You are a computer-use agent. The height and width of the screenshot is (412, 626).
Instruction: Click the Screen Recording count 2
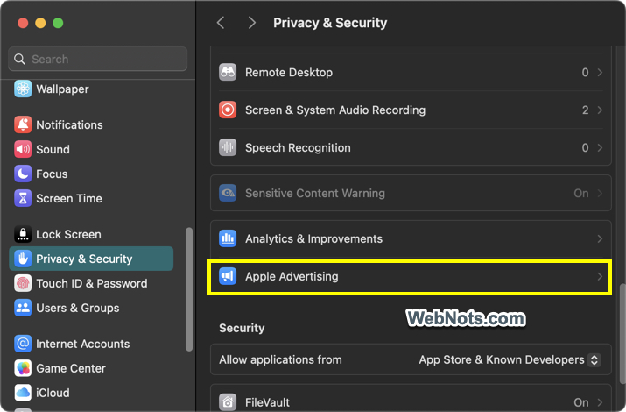(x=585, y=110)
